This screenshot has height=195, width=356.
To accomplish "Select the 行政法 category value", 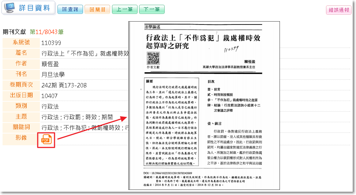I will (x=50, y=106).
